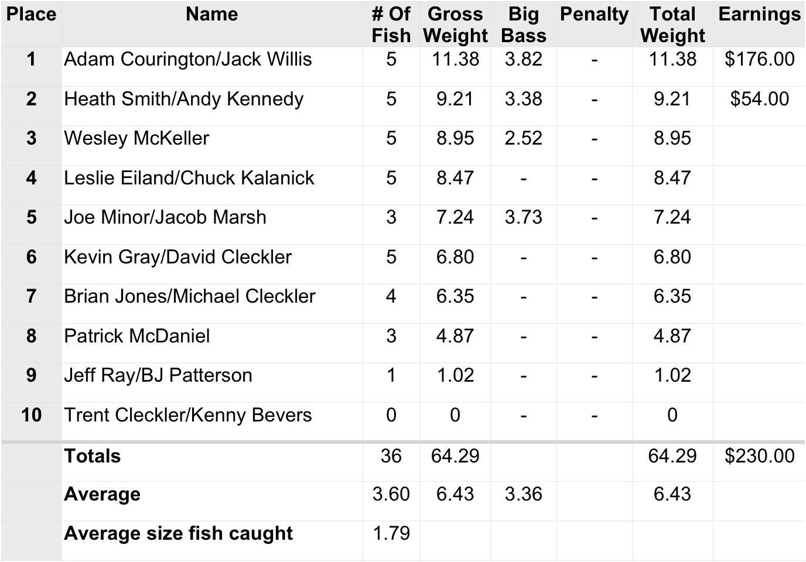Click Brian Jones/Michael Cleckler cell
Image resolution: width=806 pixels, height=562 pixels.
click(x=190, y=297)
